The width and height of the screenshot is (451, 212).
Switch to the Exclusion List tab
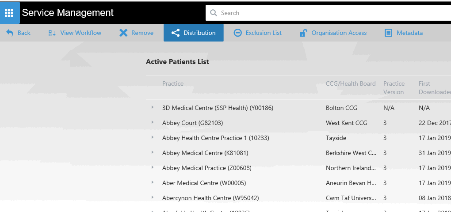263,33
